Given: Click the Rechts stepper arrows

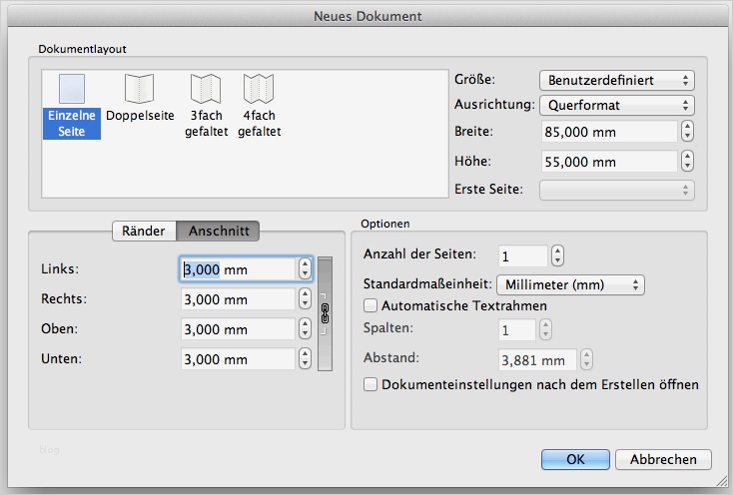Looking at the screenshot, I should [x=305, y=299].
